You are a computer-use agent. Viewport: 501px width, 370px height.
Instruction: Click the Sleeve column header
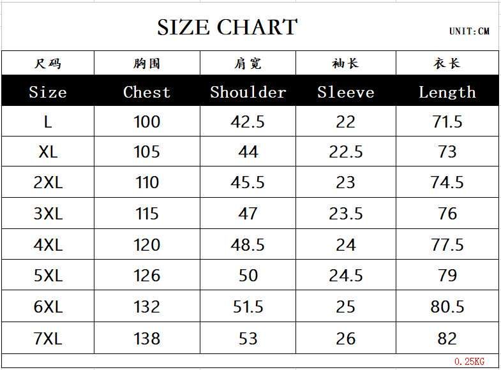[345, 92]
